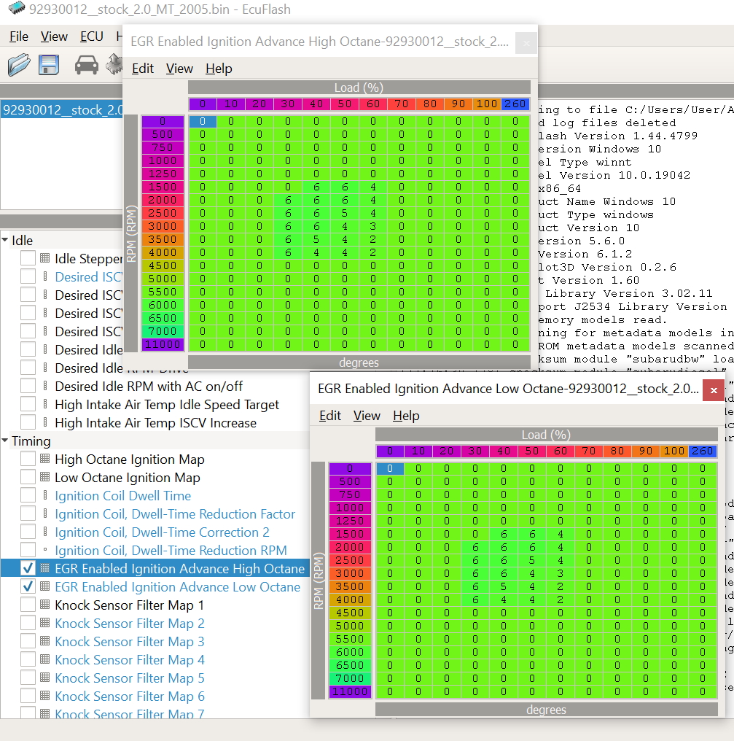Select the Knock Sensor Filter Map 3 entry
This screenshot has width=734, height=741.
click(129, 642)
